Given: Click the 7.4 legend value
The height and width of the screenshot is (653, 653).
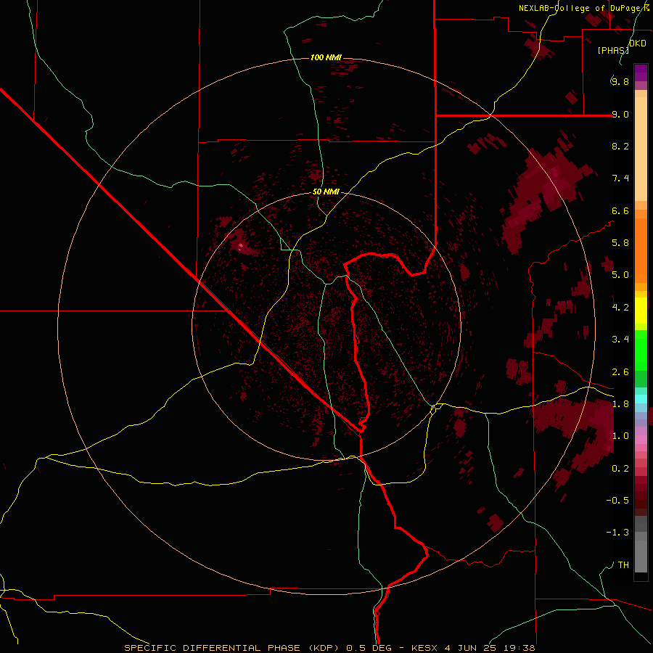Looking at the screenshot, I should [620, 178].
